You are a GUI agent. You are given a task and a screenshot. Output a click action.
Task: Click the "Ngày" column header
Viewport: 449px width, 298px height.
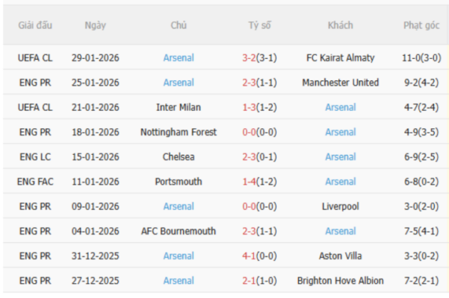(95, 25)
